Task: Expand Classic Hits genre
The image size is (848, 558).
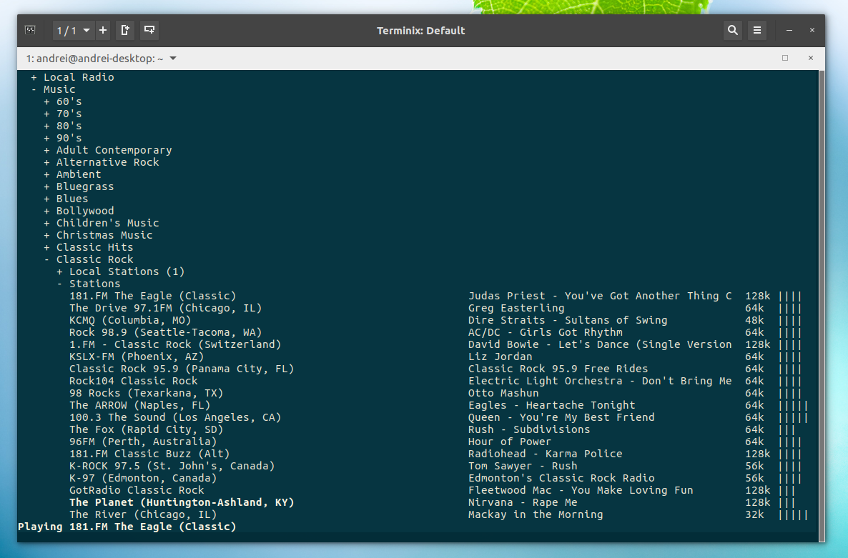Action: pyautogui.click(x=88, y=247)
